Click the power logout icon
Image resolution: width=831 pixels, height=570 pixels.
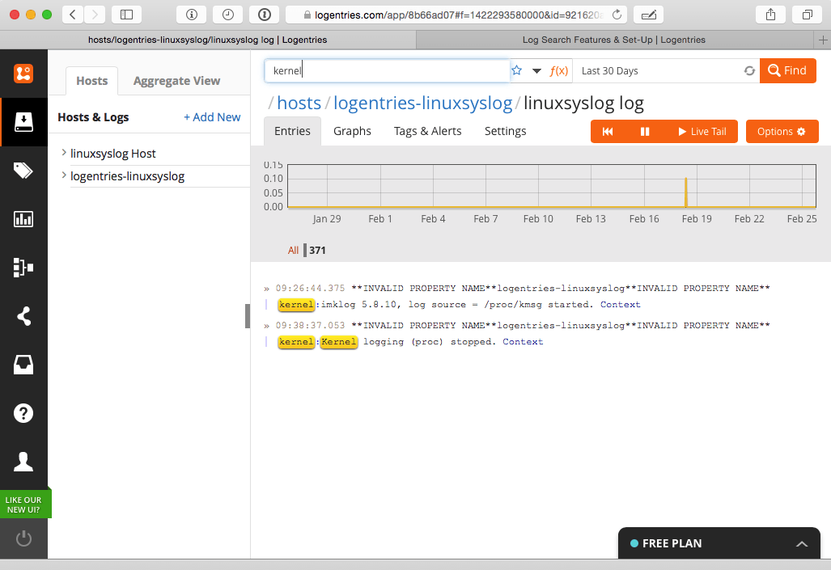23,538
